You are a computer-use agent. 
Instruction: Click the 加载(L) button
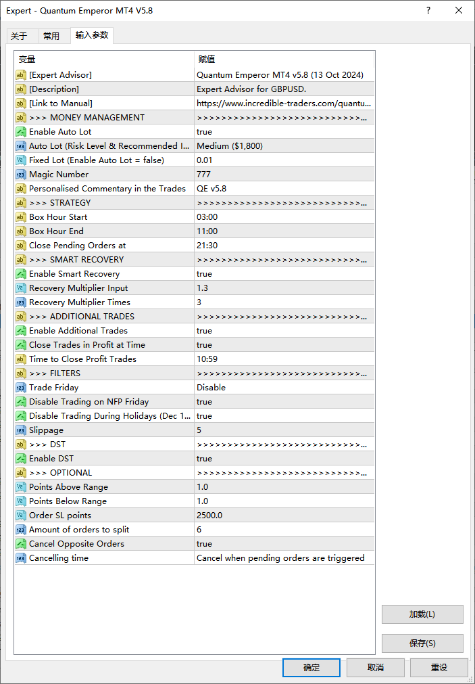pos(422,614)
